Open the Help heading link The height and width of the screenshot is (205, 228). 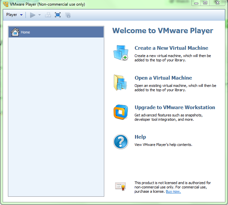[140, 137]
